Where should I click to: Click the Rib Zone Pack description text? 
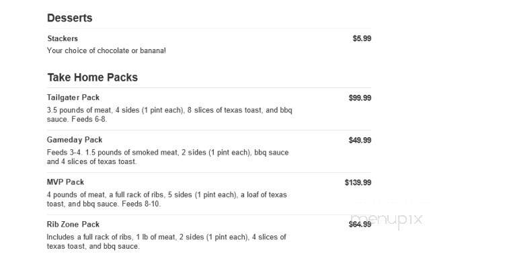coord(166,241)
